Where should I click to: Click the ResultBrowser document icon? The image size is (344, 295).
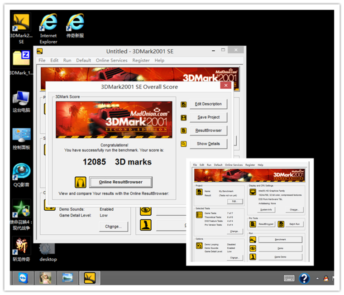click(x=184, y=131)
